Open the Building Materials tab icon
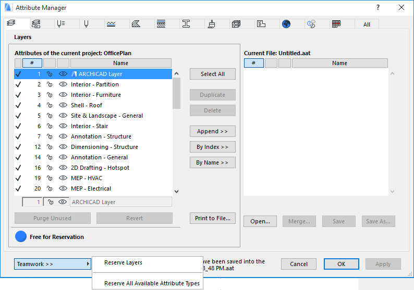Viewport: 414px width, 290px height. coord(236,24)
